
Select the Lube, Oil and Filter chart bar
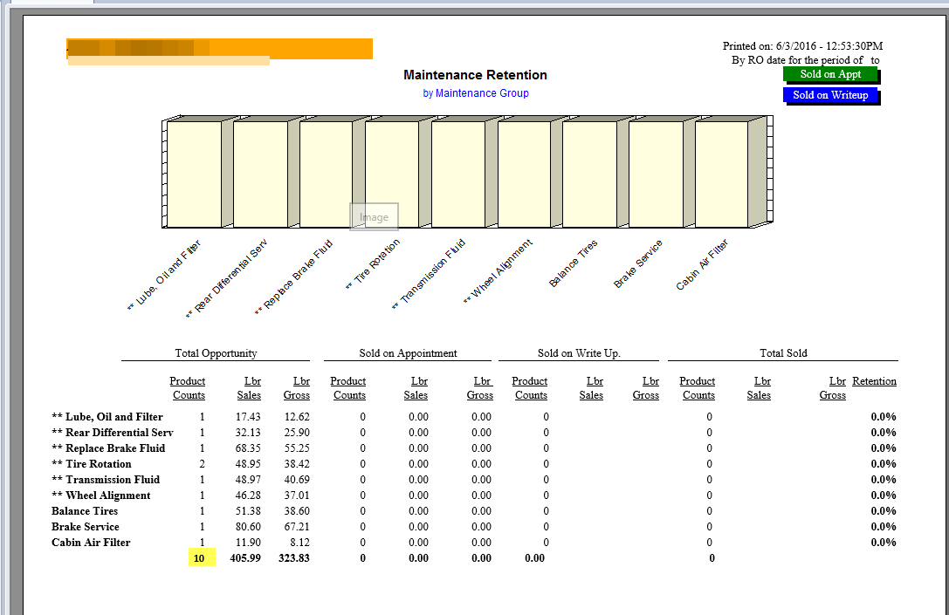[x=194, y=174]
